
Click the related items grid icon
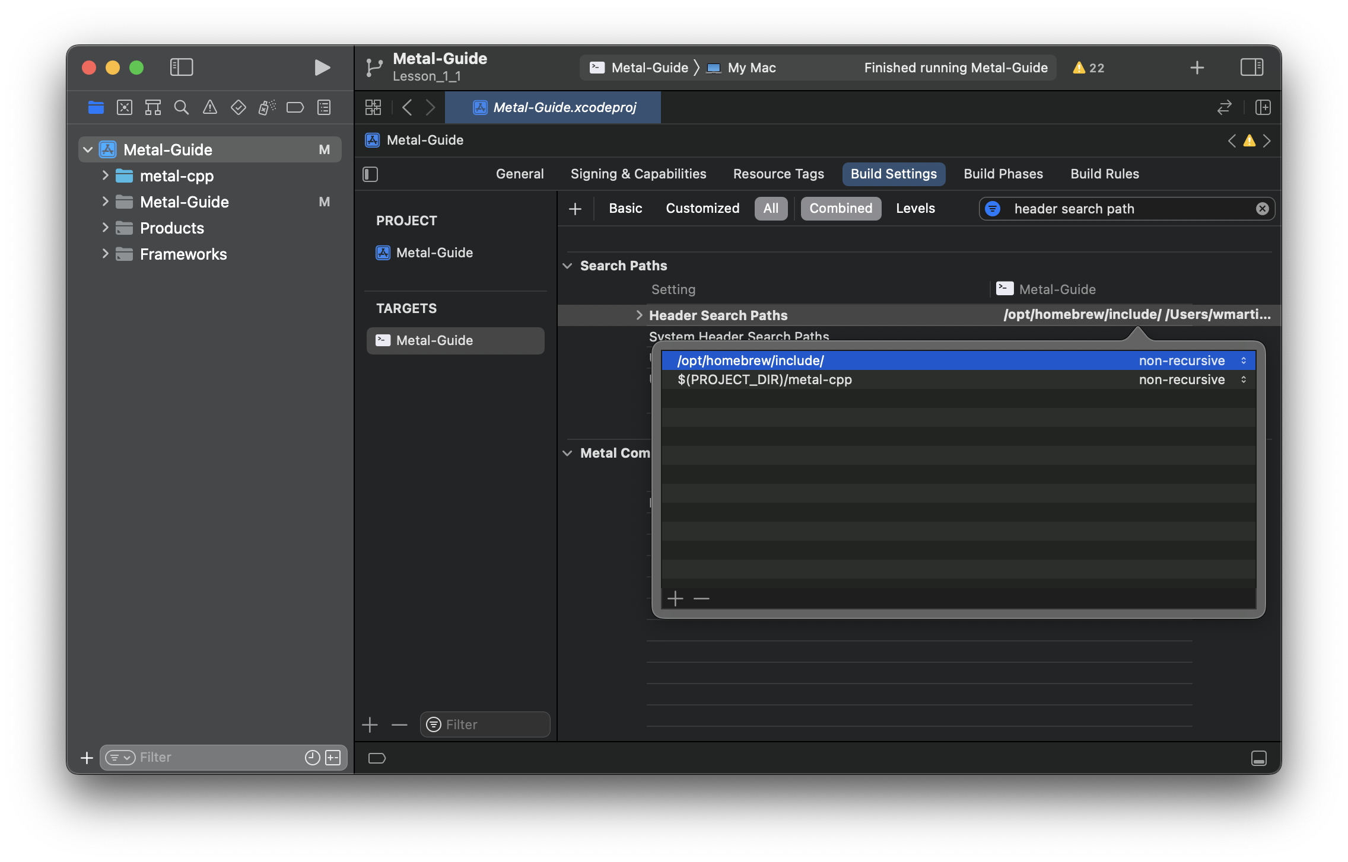click(373, 107)
